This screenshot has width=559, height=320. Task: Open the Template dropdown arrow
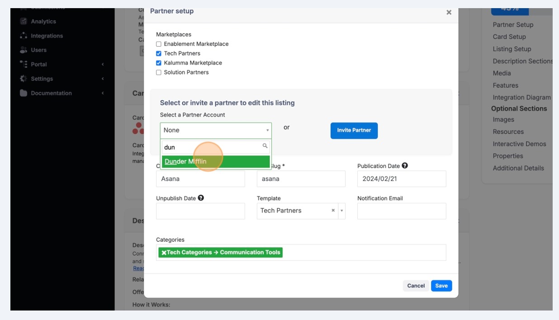pos(341,211)
